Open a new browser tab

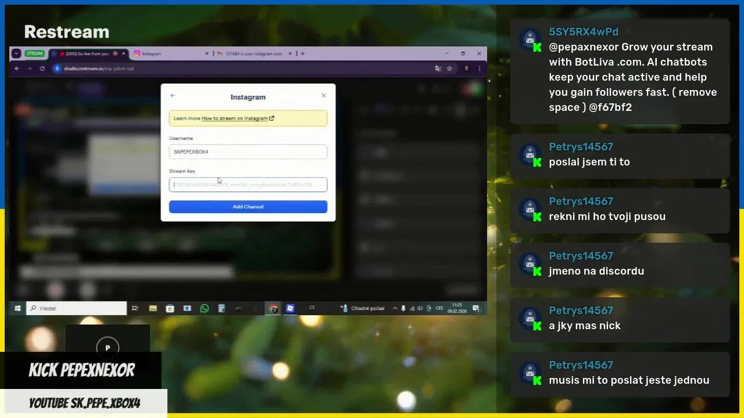point(303,53)
